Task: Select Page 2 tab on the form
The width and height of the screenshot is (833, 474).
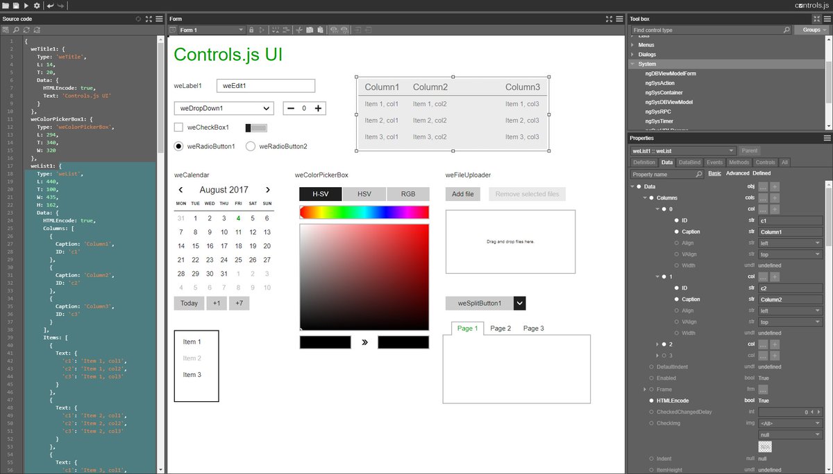Action: pyautogui.click(x=500, y=328)
